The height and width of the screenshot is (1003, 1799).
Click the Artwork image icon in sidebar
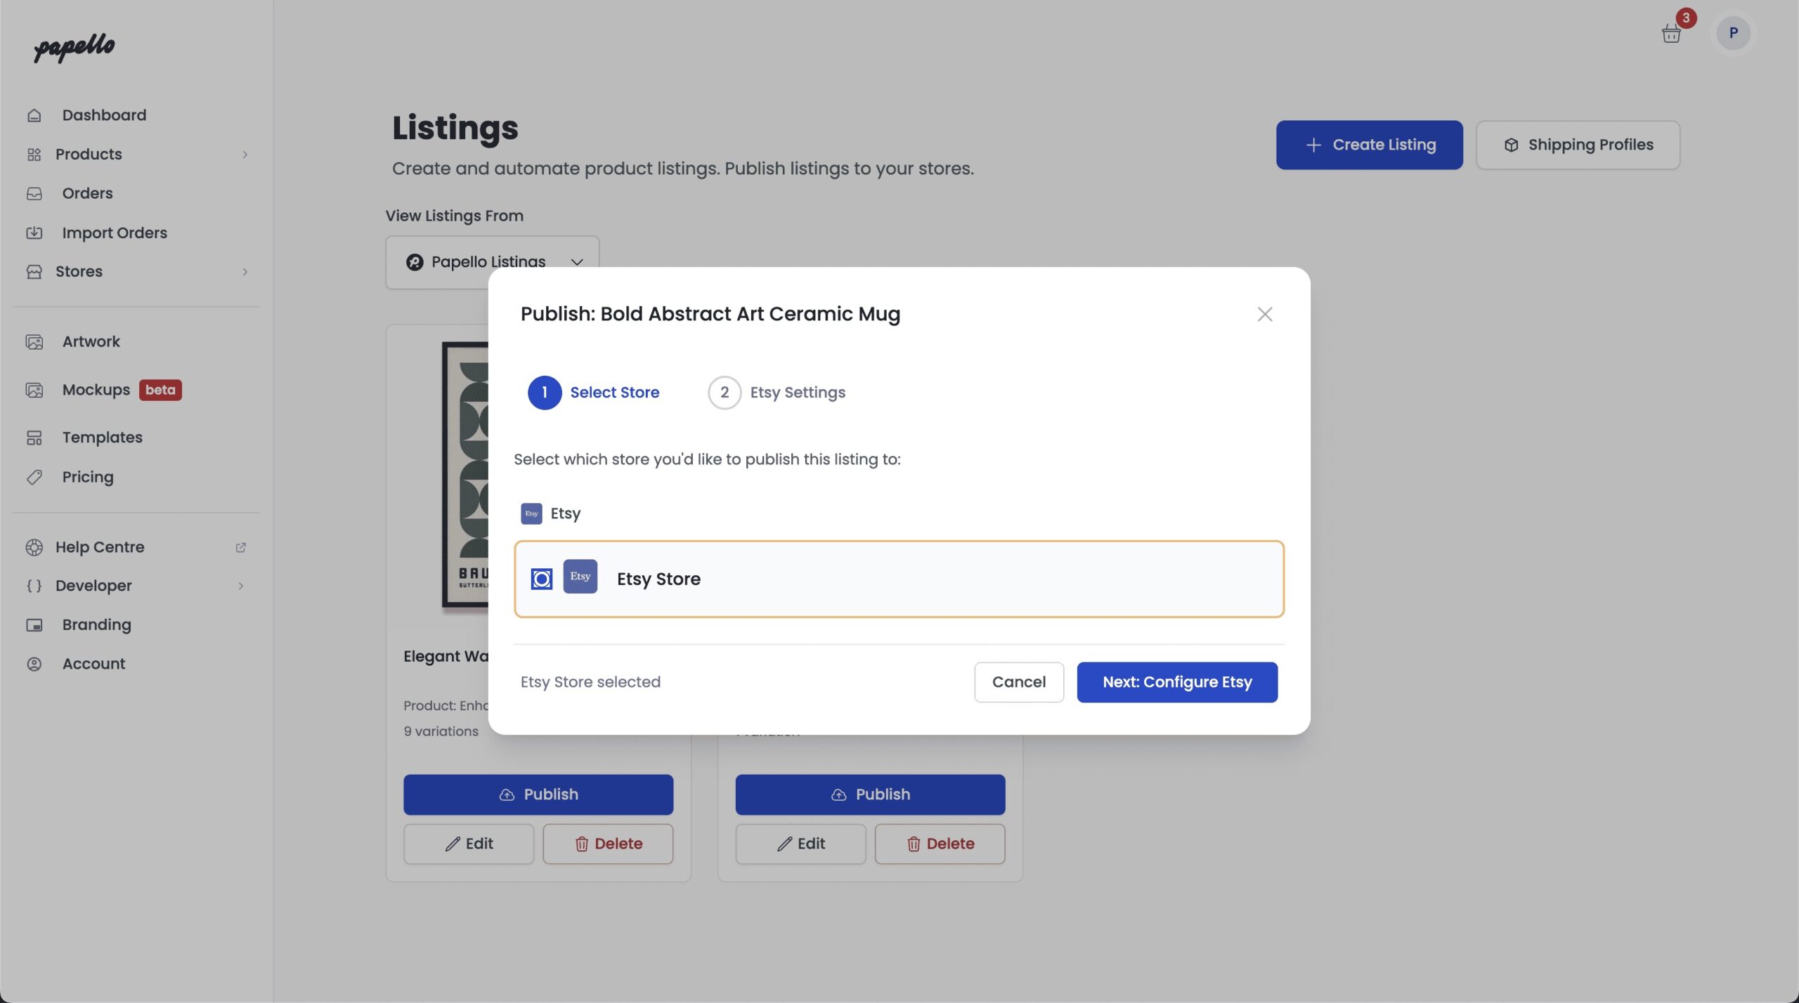click(x=34, y=342)
